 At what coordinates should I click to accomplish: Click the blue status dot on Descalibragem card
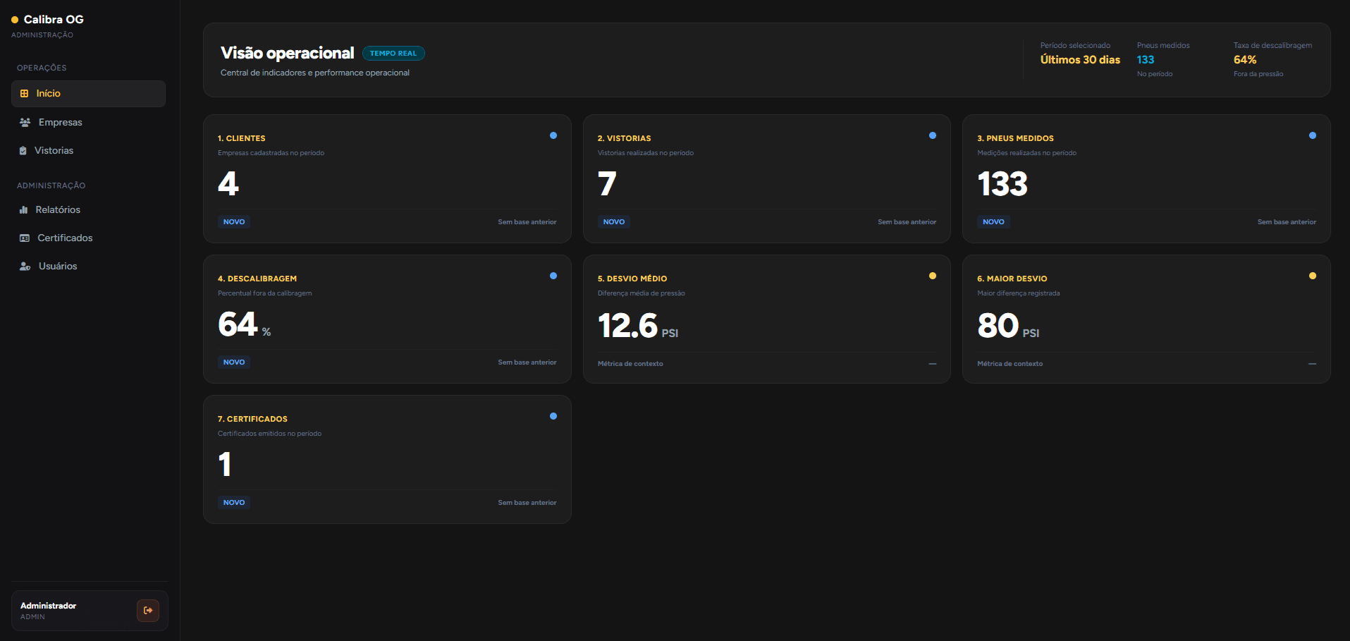click(x=553, y=276)
